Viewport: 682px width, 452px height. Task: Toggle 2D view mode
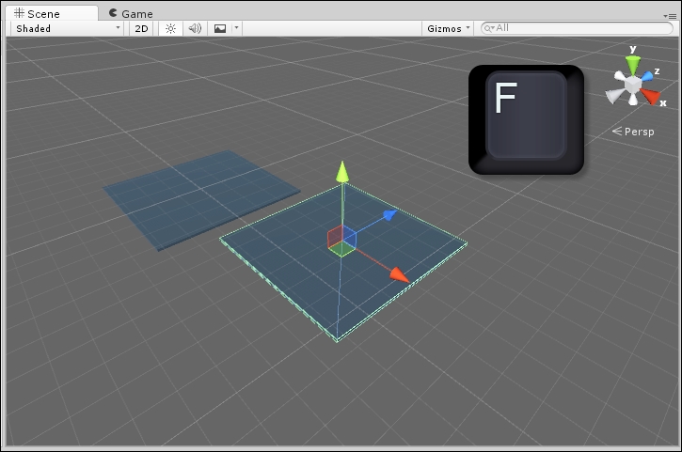(x=141, y=28)
